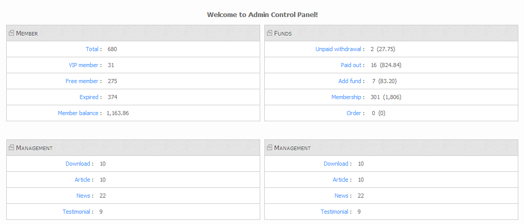524x224 pixels.
Task: Click the Funds panel header icon
Action: 269,33
